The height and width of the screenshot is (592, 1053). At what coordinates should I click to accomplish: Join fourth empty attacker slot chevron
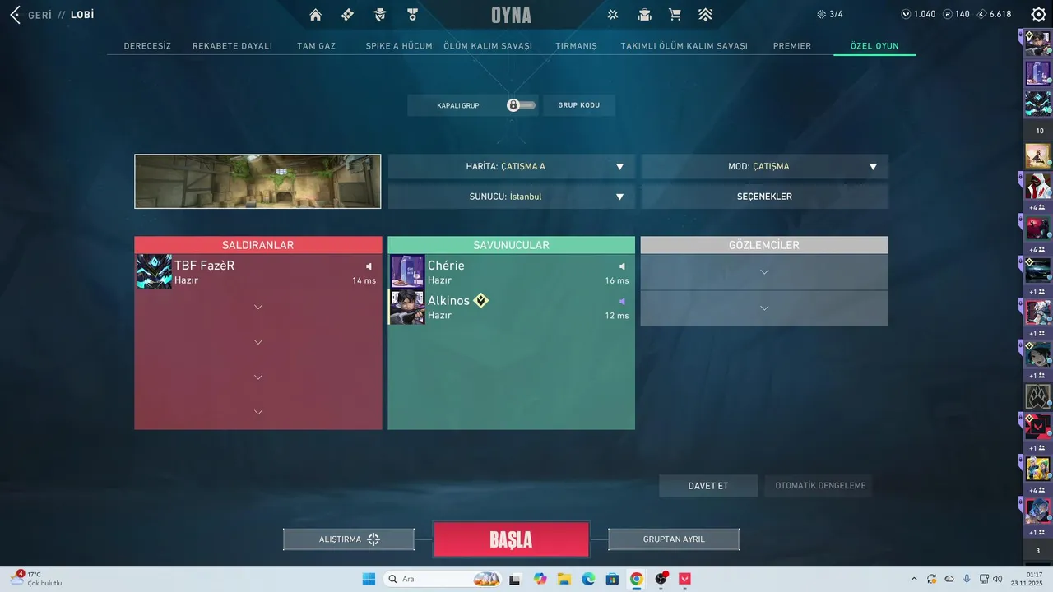(x=258, y=412)
